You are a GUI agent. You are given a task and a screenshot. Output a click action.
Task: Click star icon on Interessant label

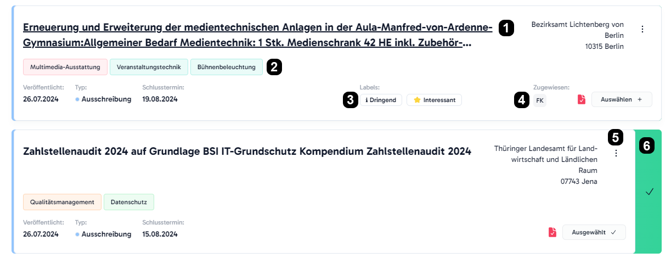click(417, 100)
